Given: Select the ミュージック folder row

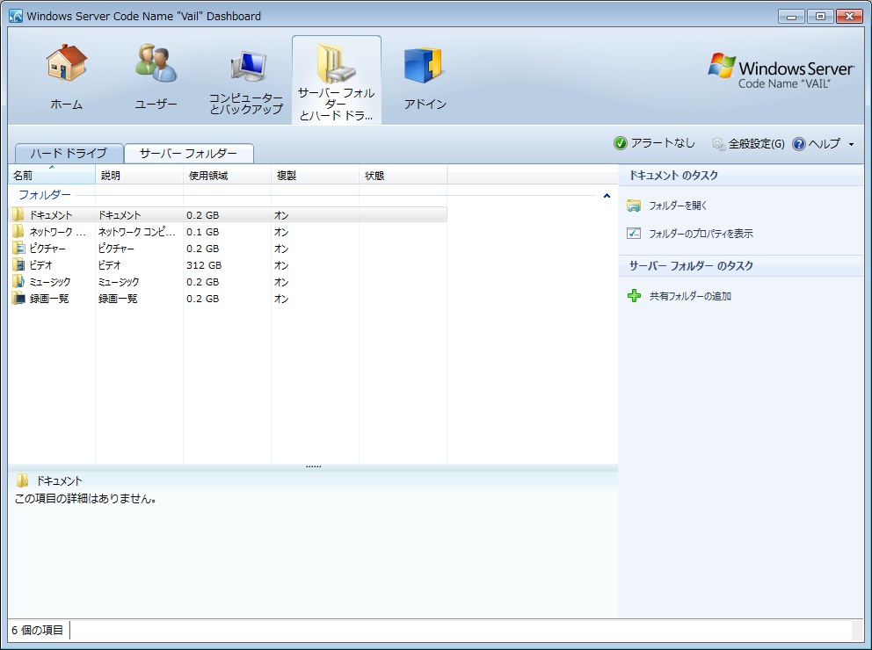Looking at the screenshot, I should [49, 282].
